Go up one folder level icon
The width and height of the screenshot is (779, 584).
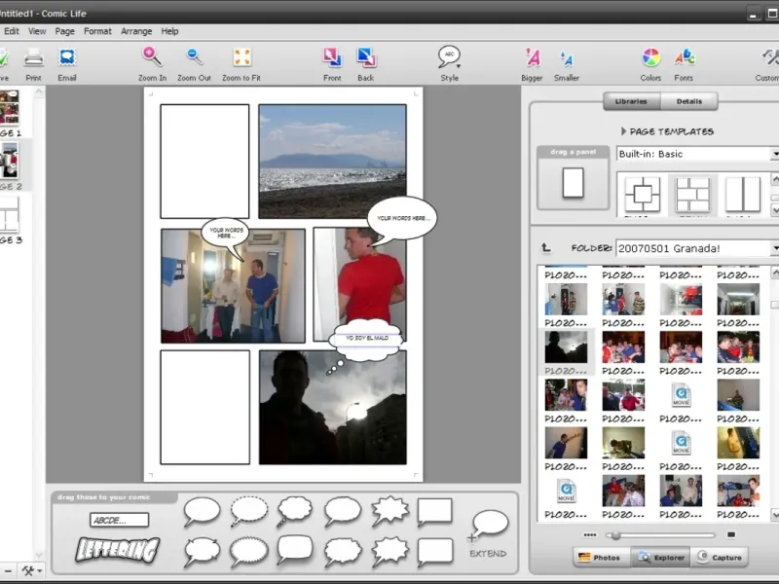point(546,247)
